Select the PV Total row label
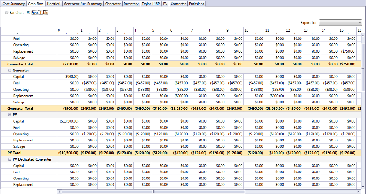Image resolution: width=366 pixels, height=194 pixels. 14,153
